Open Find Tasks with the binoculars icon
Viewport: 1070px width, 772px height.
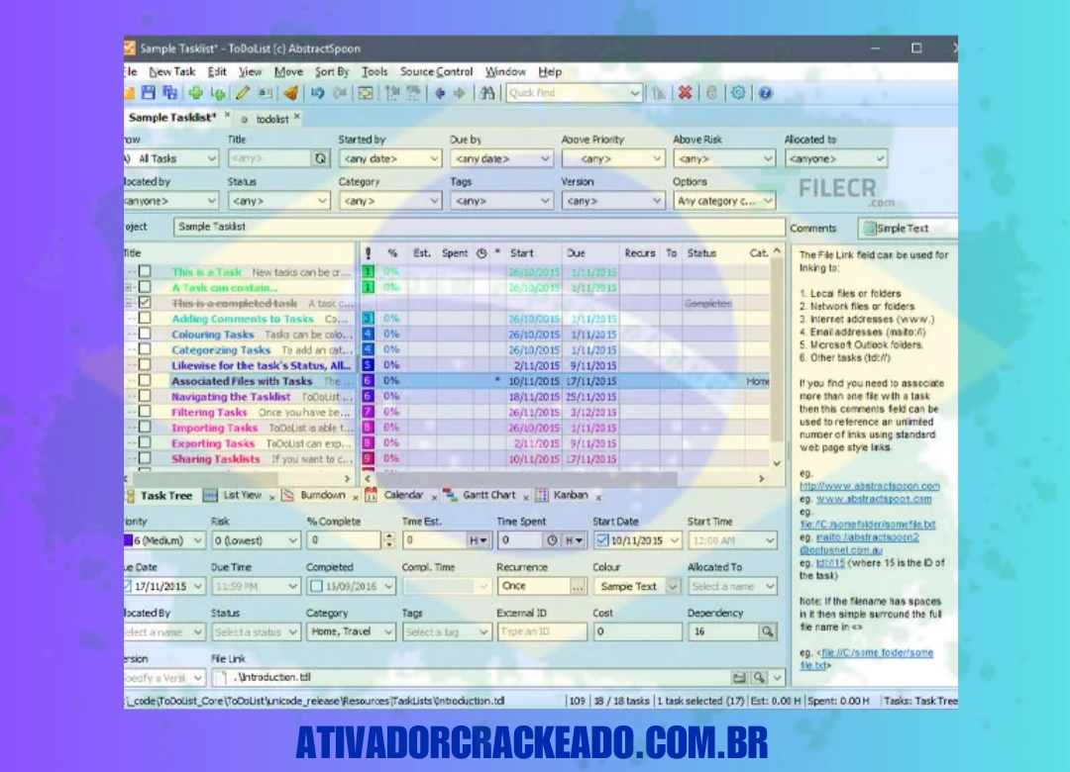click(x=487, y=93)
